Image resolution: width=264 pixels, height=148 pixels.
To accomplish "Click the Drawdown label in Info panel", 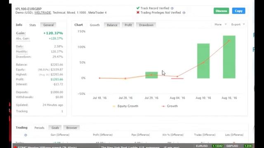I will click(24, 57).
